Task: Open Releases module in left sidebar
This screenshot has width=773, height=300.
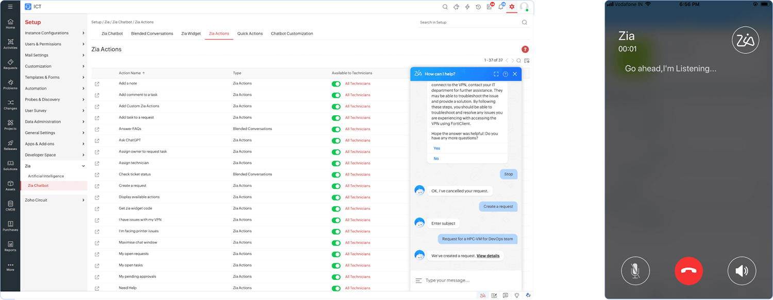Action: coord(10,145)
